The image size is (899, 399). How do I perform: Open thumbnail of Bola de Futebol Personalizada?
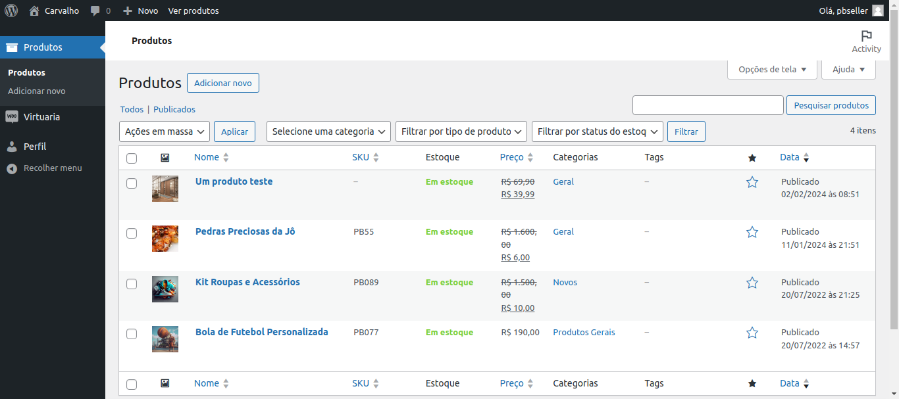point(165,339)
